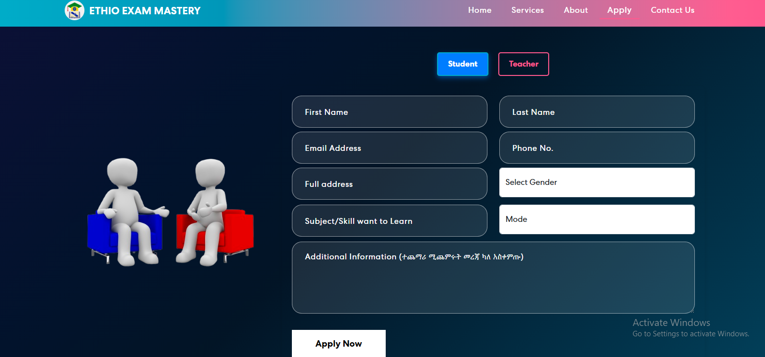The width and height of the screenshot is (765, 357).
Task: Open the Select Gender dropdown
Action: tap(597, 182)
